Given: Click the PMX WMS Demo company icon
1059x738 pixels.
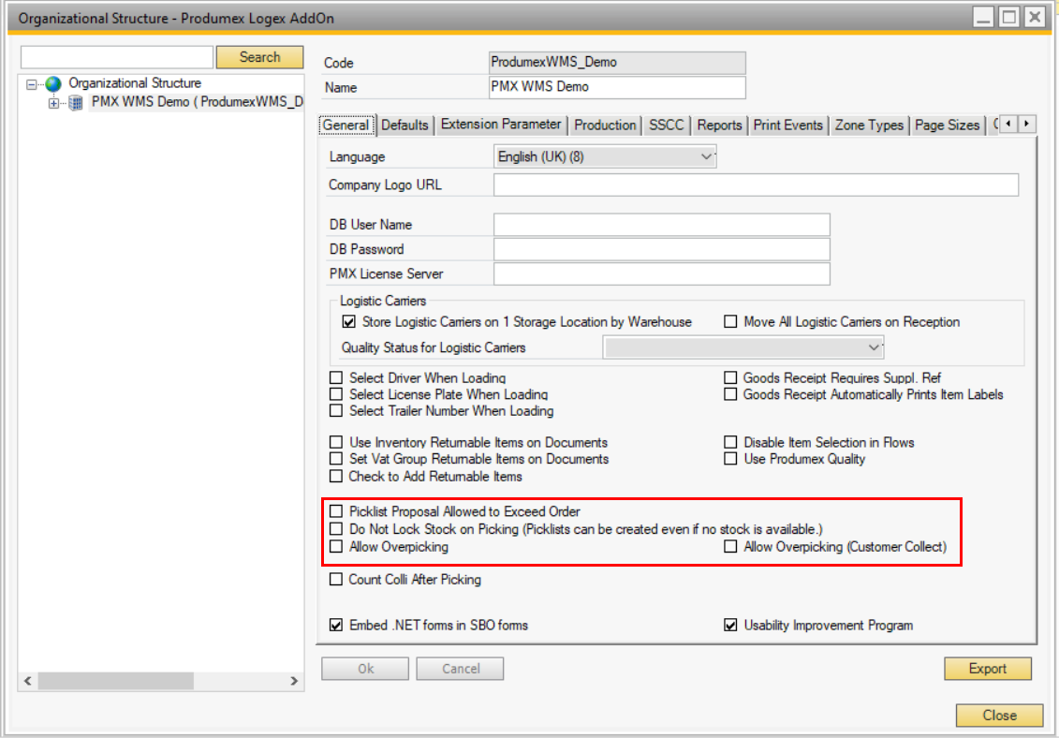Looking at the screenshot, I should 77,102.
